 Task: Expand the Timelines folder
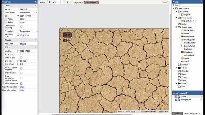click(x=176, y=68)
